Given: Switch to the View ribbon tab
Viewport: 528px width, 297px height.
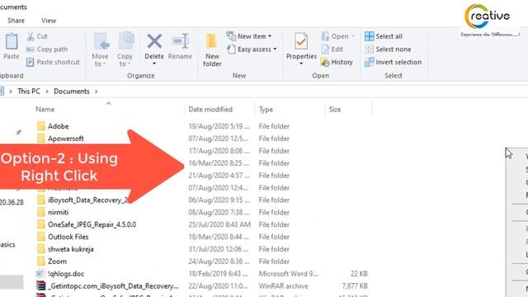Looking at the screenshot, I should [x=49, y=21].
